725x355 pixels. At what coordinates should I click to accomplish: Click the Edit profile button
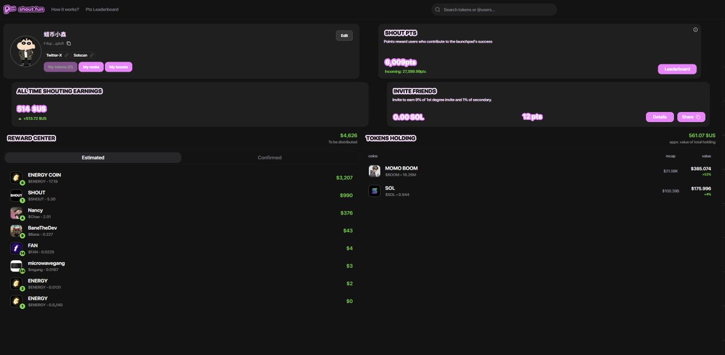pos(344,36)
